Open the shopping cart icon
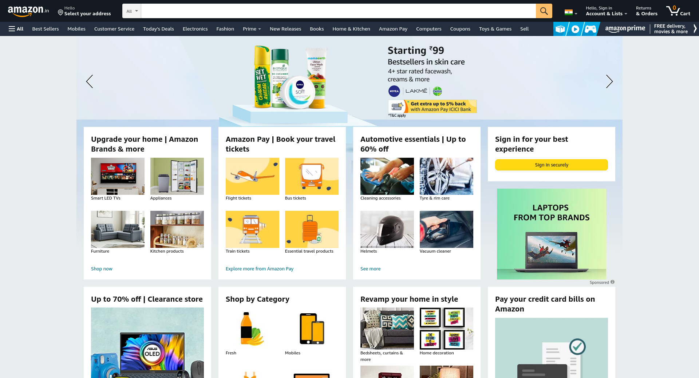The image size is (699, 378). (678, 11)
